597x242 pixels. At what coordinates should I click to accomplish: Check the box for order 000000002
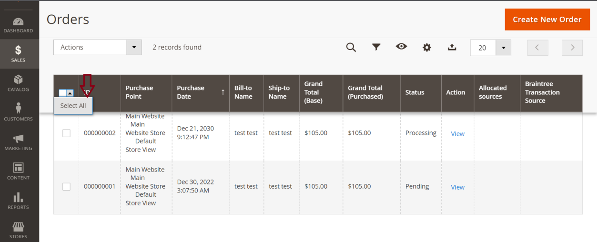click(66, 133)
